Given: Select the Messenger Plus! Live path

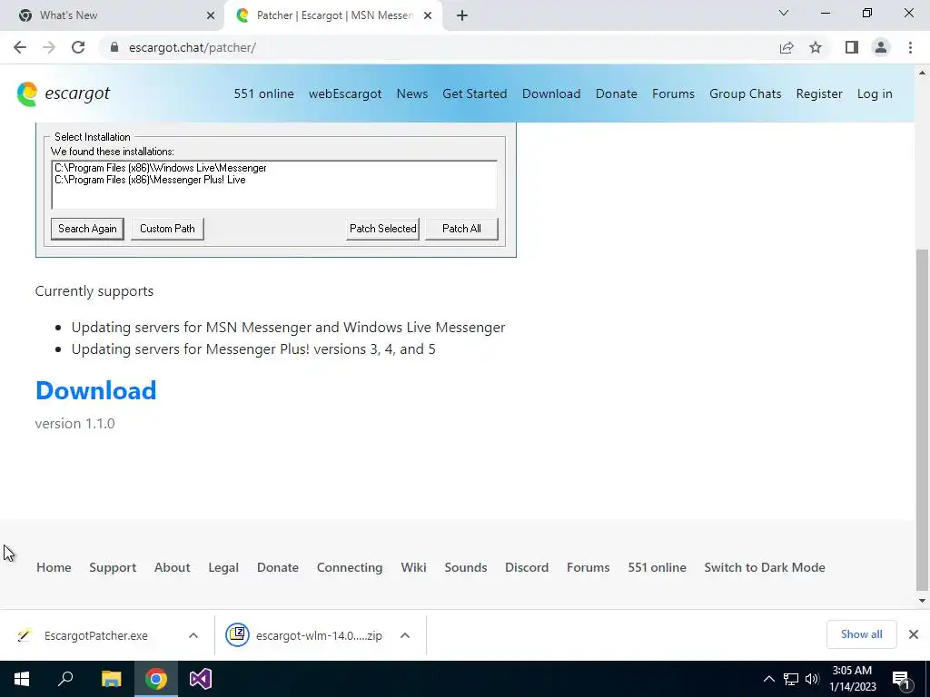Looking at the screenshot, I should (x=150, y=180).
